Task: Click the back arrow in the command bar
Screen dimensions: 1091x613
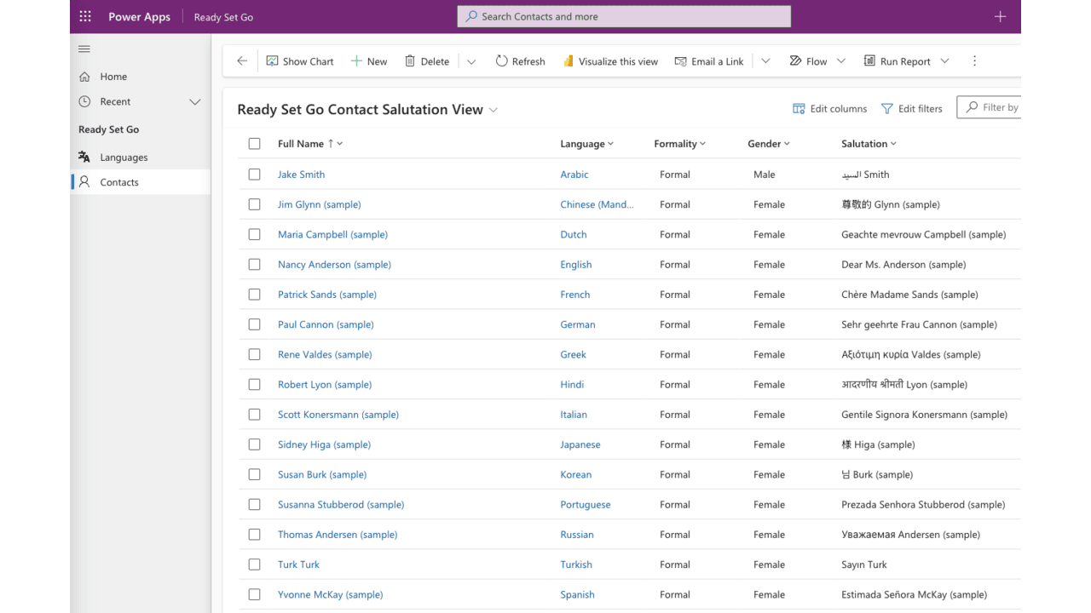Action: point(241,60)
